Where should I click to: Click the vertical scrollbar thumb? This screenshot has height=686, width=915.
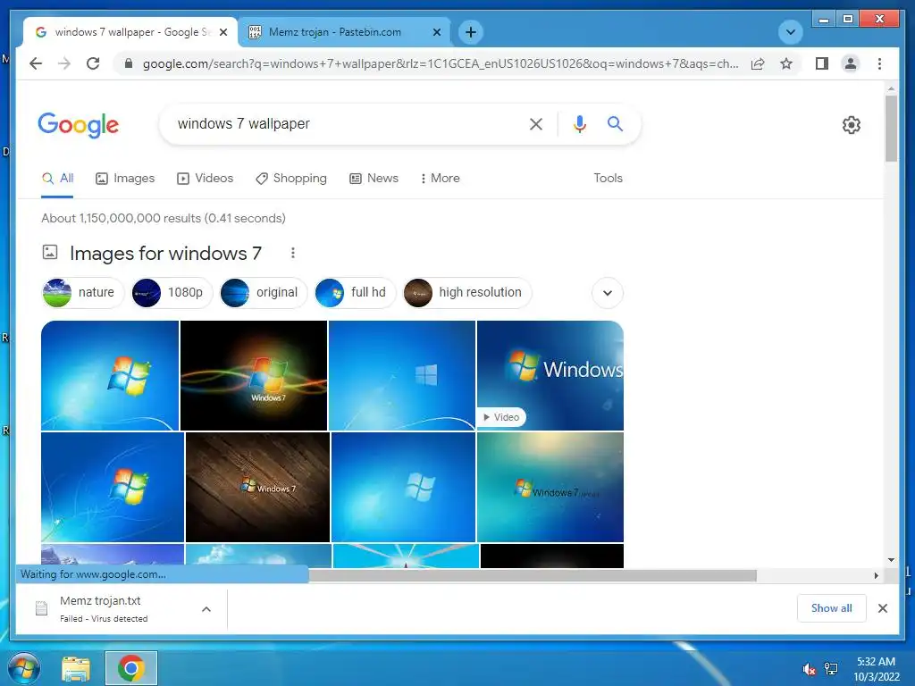[891, 129]
